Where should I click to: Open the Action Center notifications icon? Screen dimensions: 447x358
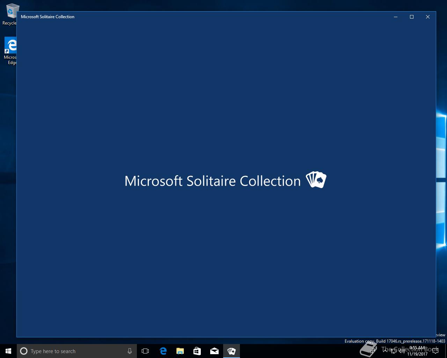[x=435, y=351]
